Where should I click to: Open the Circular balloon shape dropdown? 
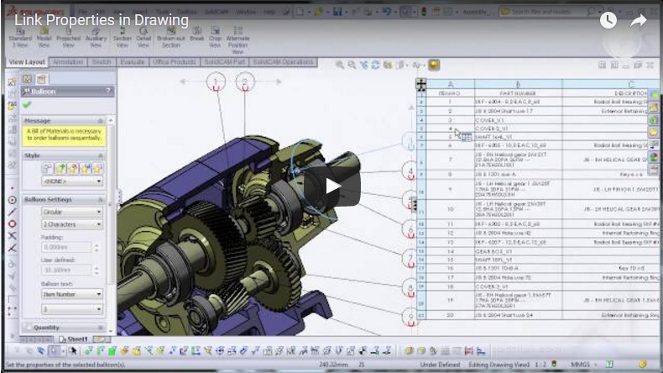click(x=72, y=211)
